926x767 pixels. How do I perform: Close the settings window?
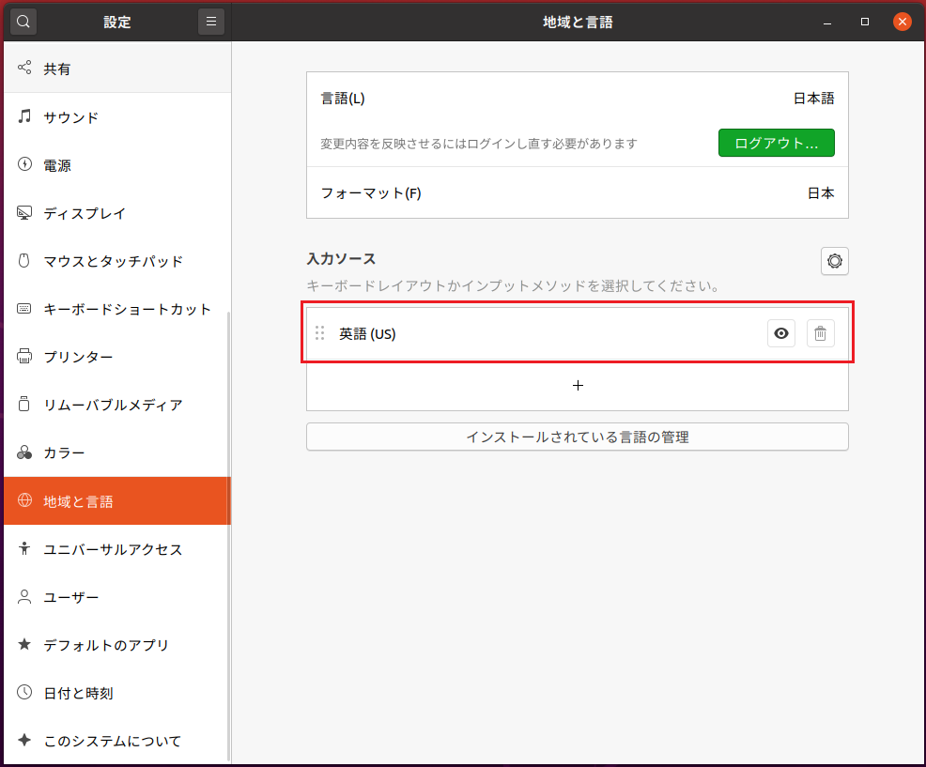point(902,23)
